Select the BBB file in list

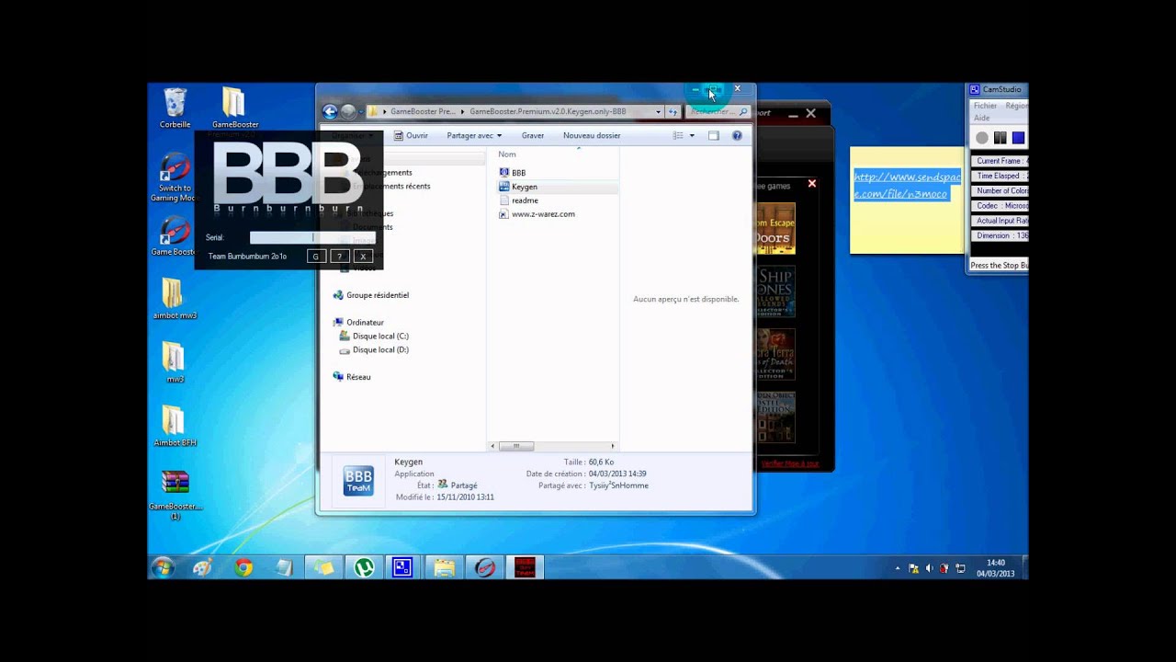click(513, 173)
